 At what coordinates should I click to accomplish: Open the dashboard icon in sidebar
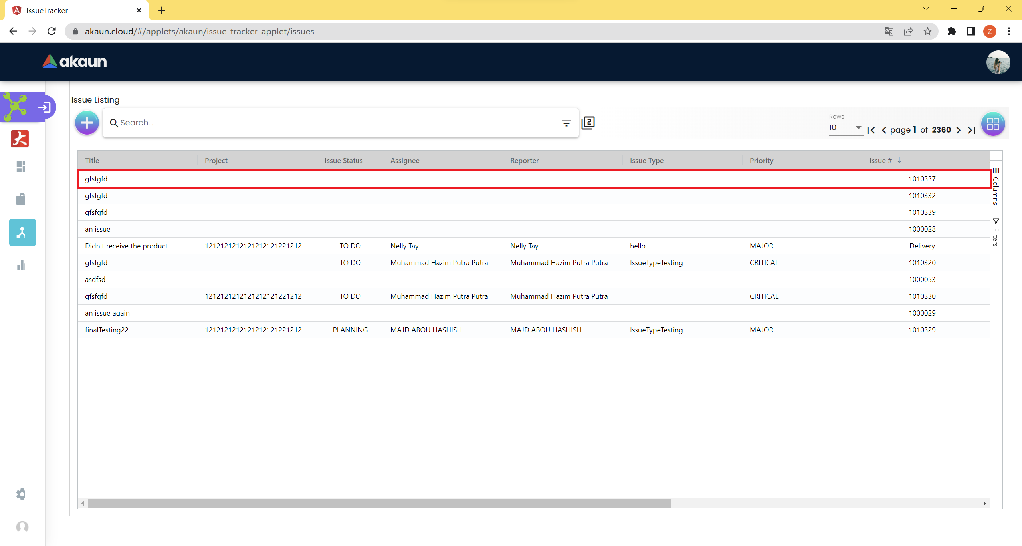[21, 167]
